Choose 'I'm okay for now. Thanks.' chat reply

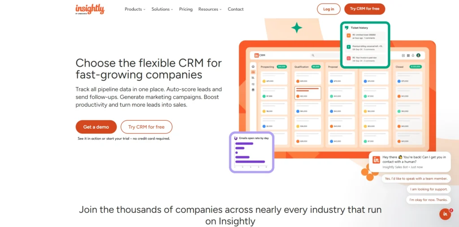click(428, 200)
